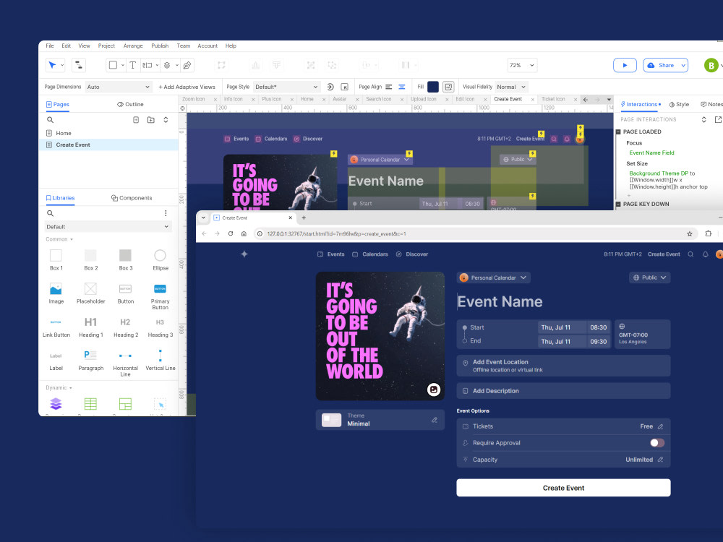Click the Discover link in browser preview
The height and width of the screenshot is (542, 723).
412,254
